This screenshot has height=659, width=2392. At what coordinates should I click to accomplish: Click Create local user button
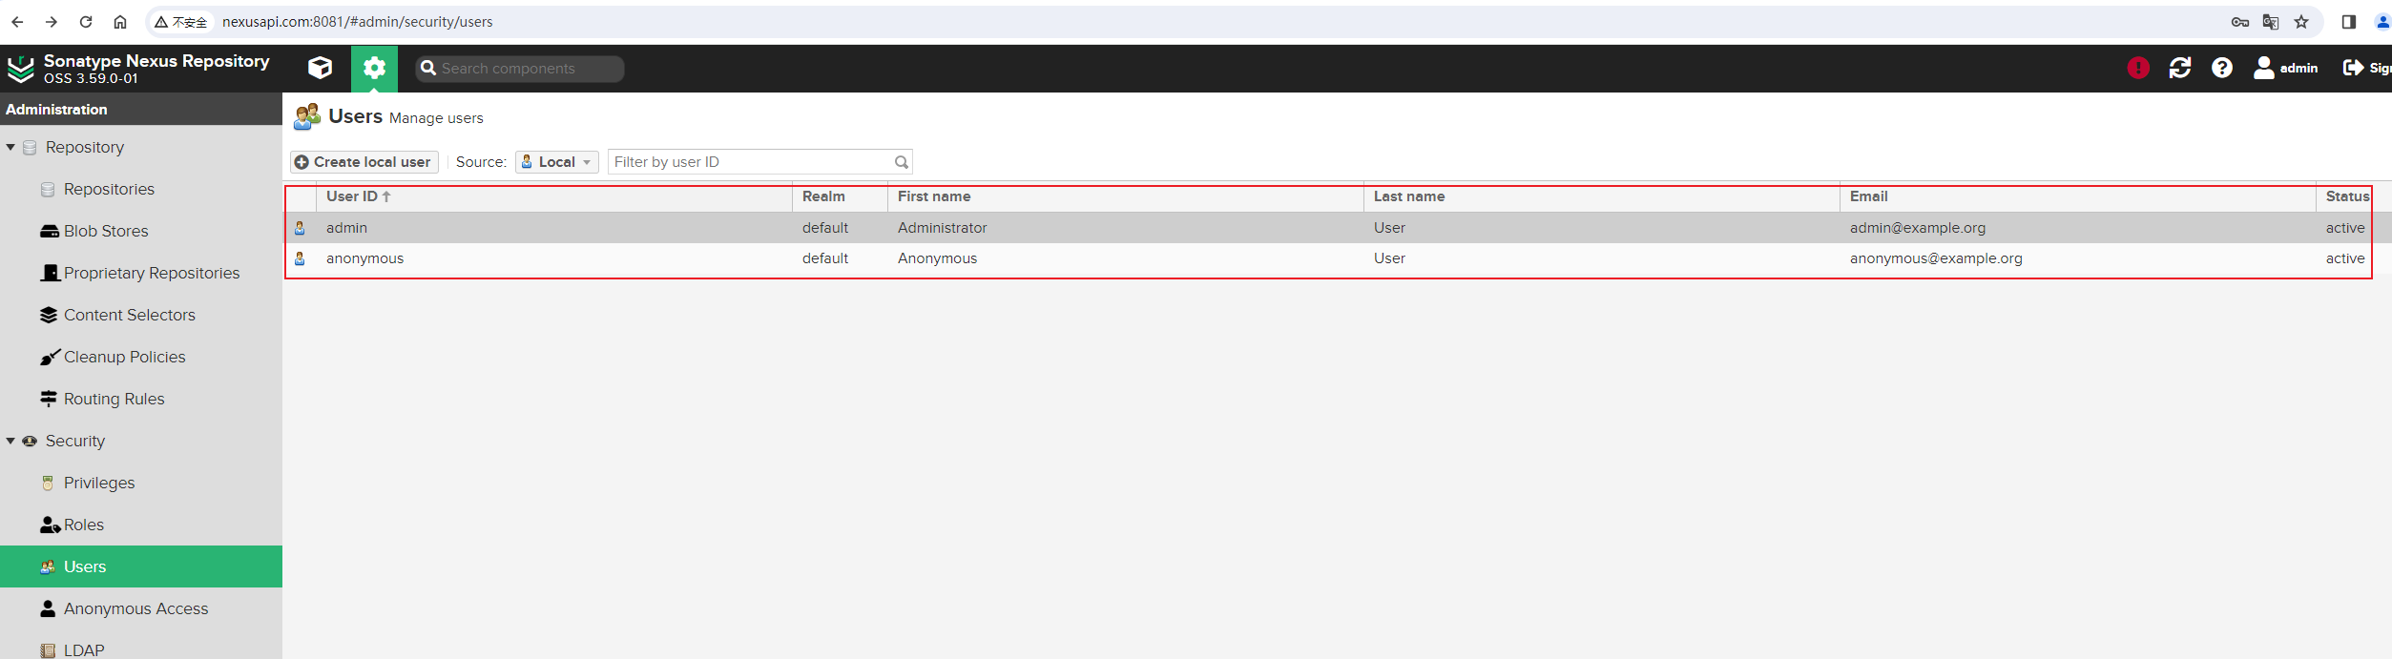click(x=364, y=162)
